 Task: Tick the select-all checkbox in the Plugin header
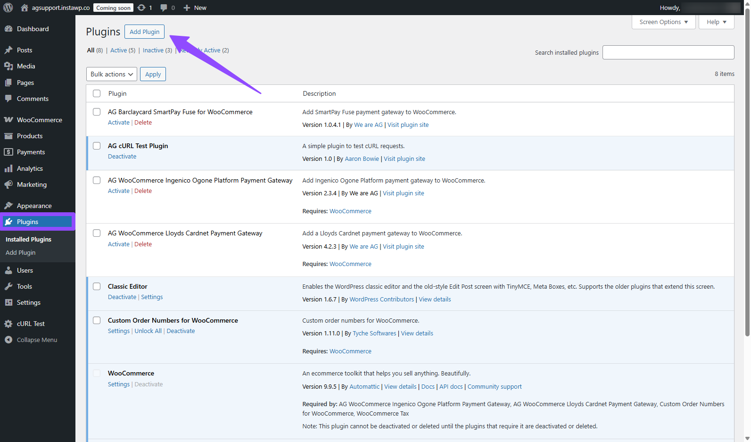click(x=97, y=93)
